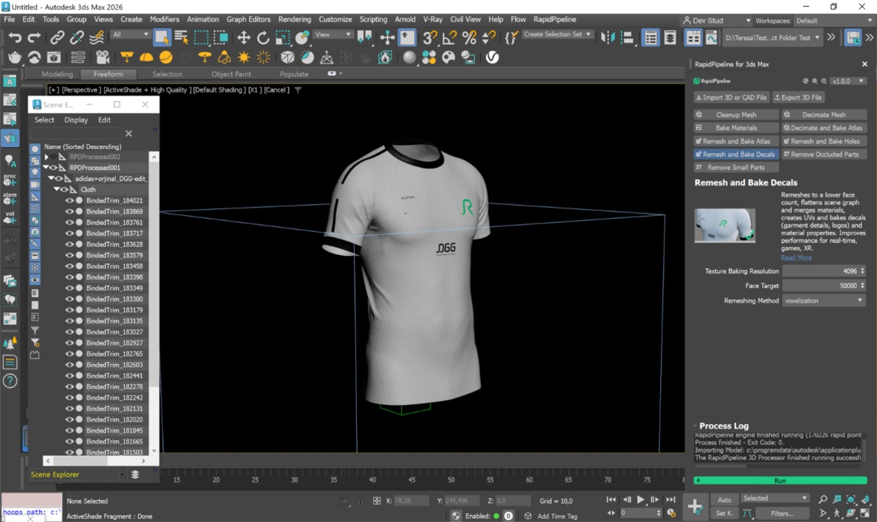Toggle visibility of BindedTrim_183398
Screen dimensions: 877x522
click(70, 277)
